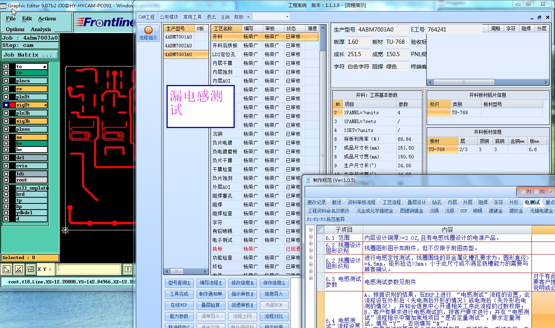Viewport: 555px width, 328px height.
Task: Click the 型号查询 button
Action: pos(179,283)
